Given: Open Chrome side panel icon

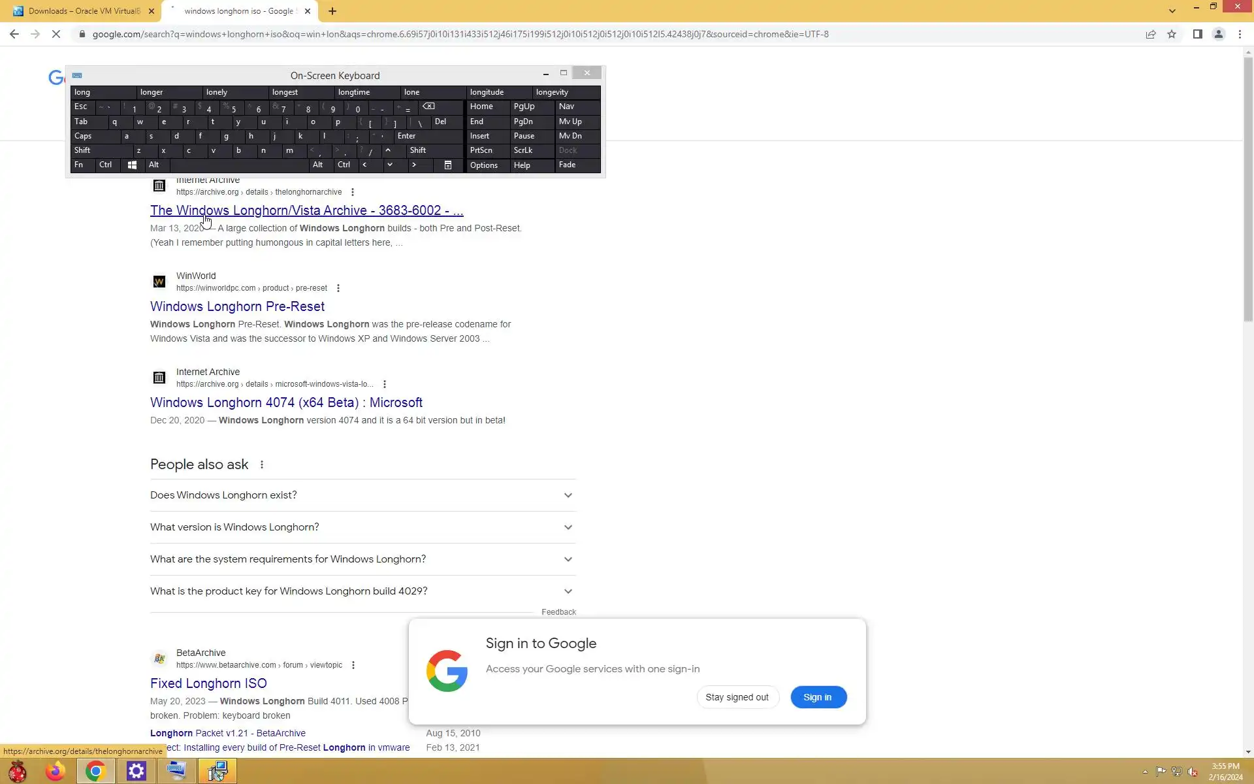Looking at the screenshot, I should (1197, 34).
